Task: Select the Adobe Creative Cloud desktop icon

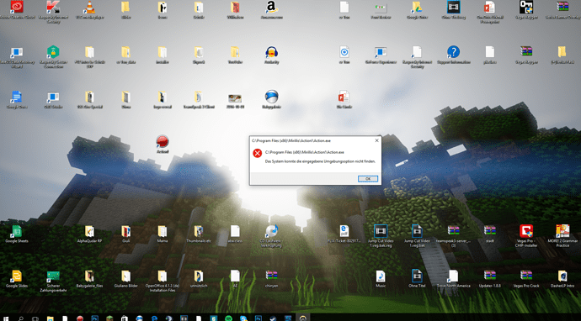Action: point(17,10)
